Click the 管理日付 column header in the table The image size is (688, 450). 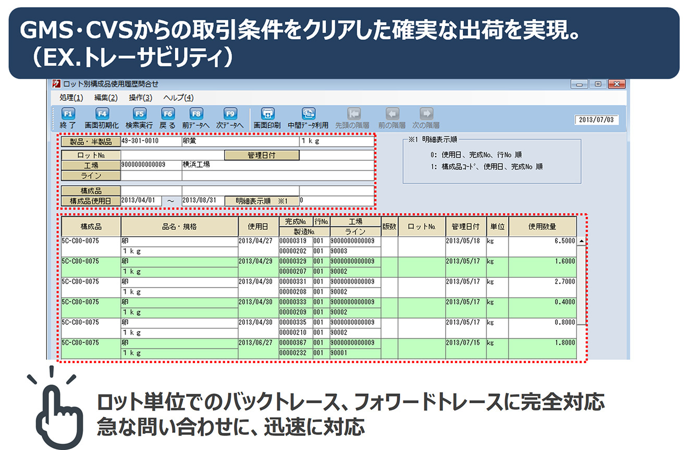[x=465, y=227]
